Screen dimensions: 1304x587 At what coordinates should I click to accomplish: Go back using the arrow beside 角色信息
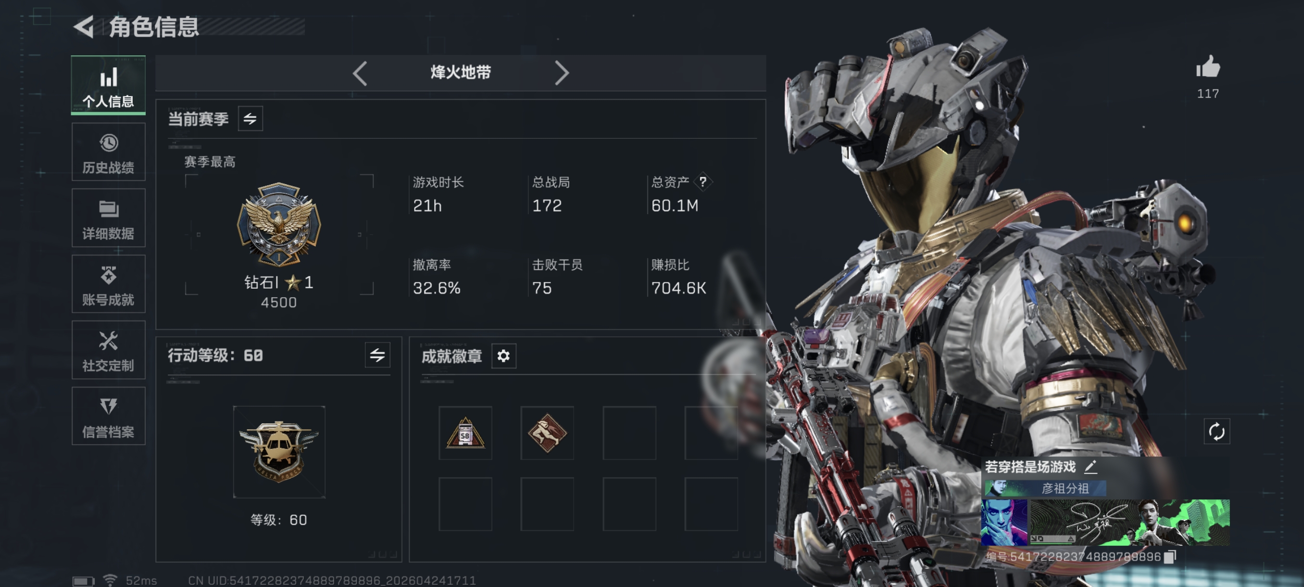pos(84,27)
